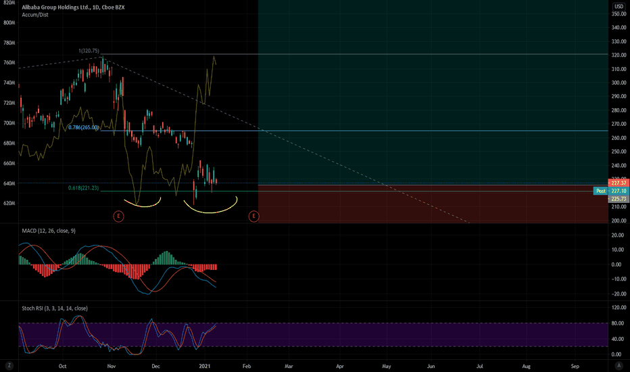Viewport: 630px width, 372px height.
Task: Click Dec on the time axis
Action: point(155,367)
